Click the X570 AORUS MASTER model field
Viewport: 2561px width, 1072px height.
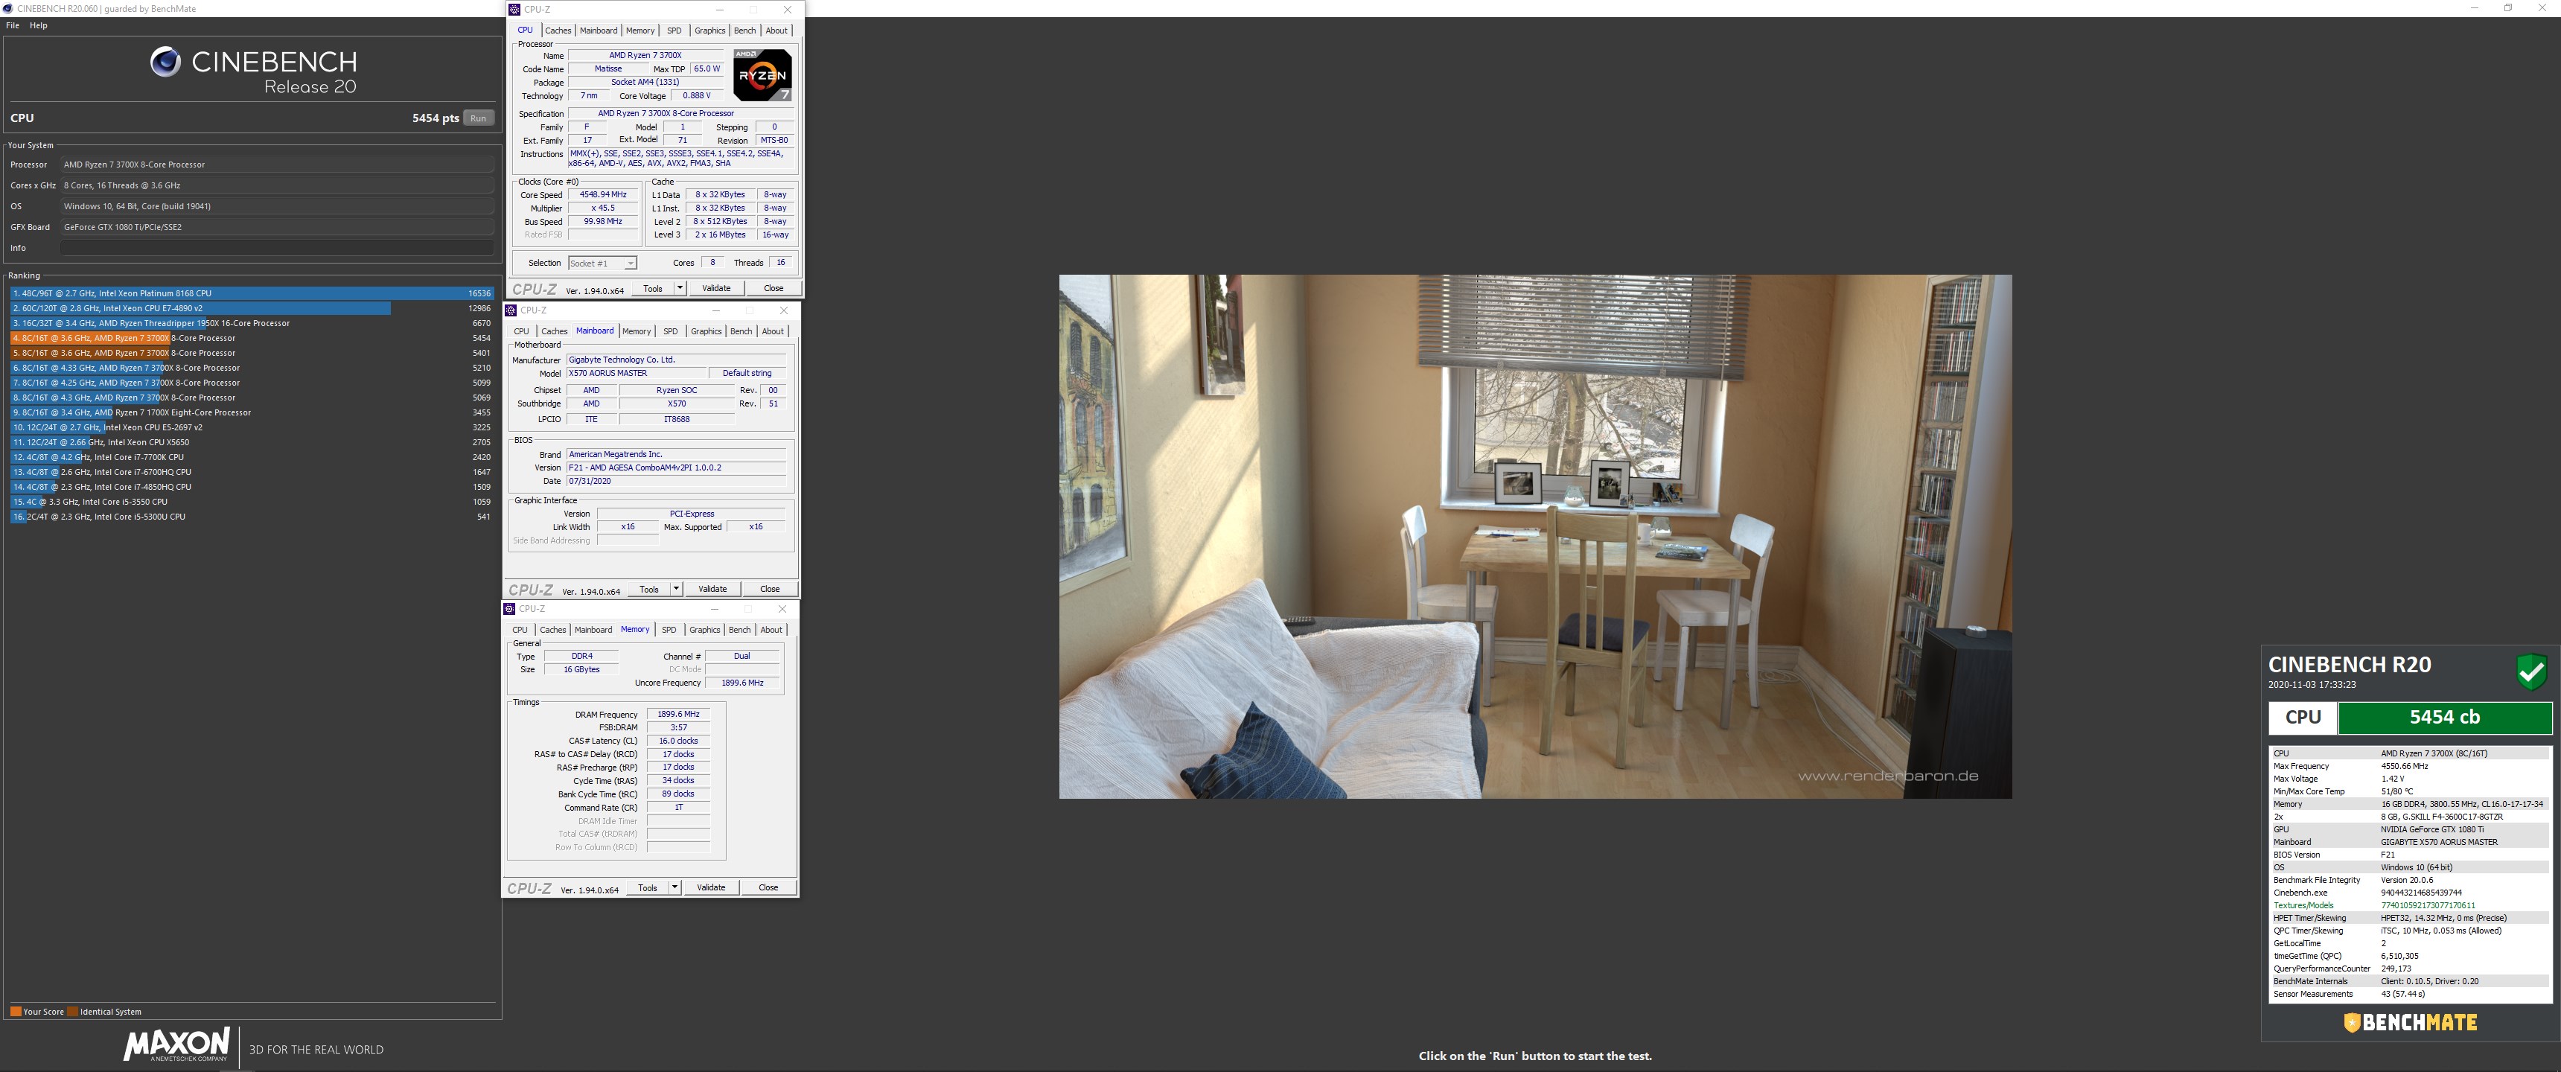638,373
